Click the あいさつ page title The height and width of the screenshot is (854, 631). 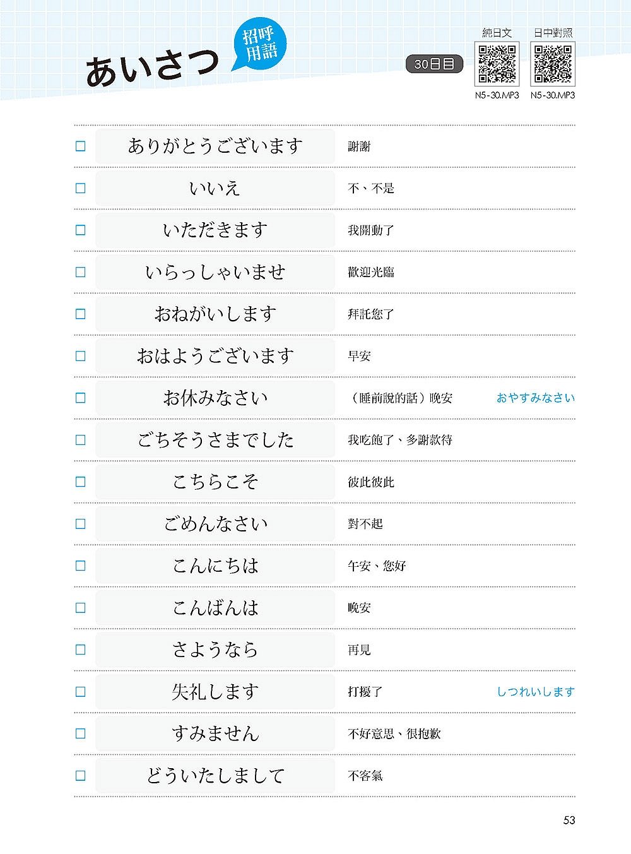[152, 68]
